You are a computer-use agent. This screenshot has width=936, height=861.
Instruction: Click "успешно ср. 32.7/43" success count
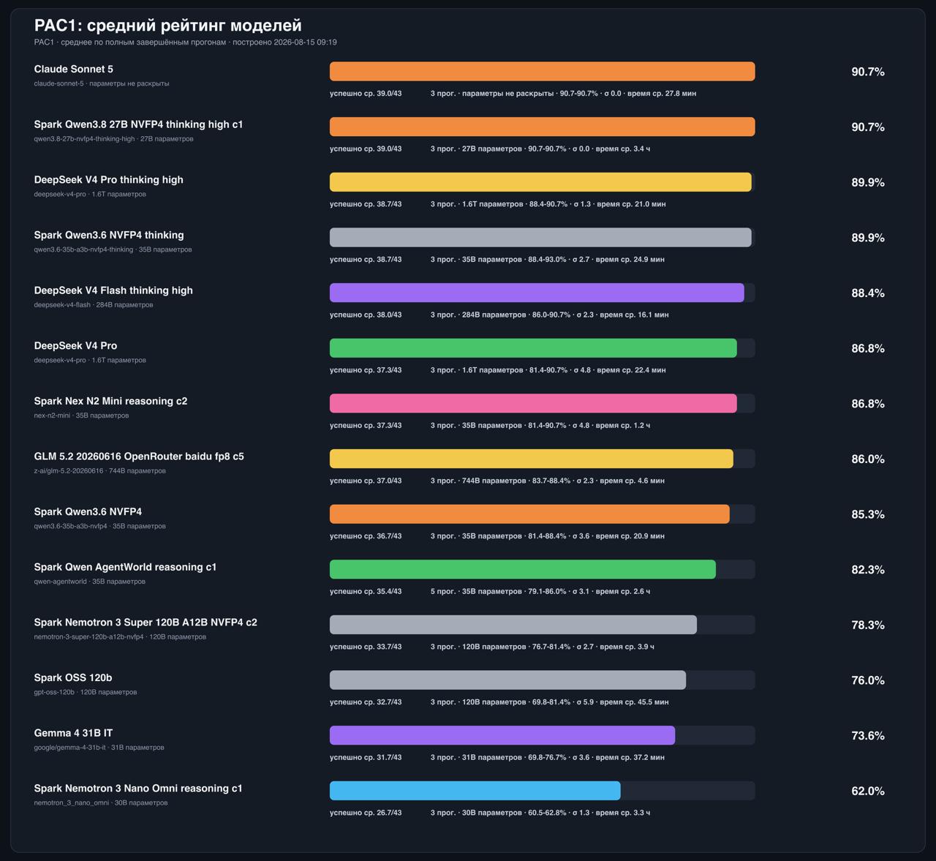(366, 702)
